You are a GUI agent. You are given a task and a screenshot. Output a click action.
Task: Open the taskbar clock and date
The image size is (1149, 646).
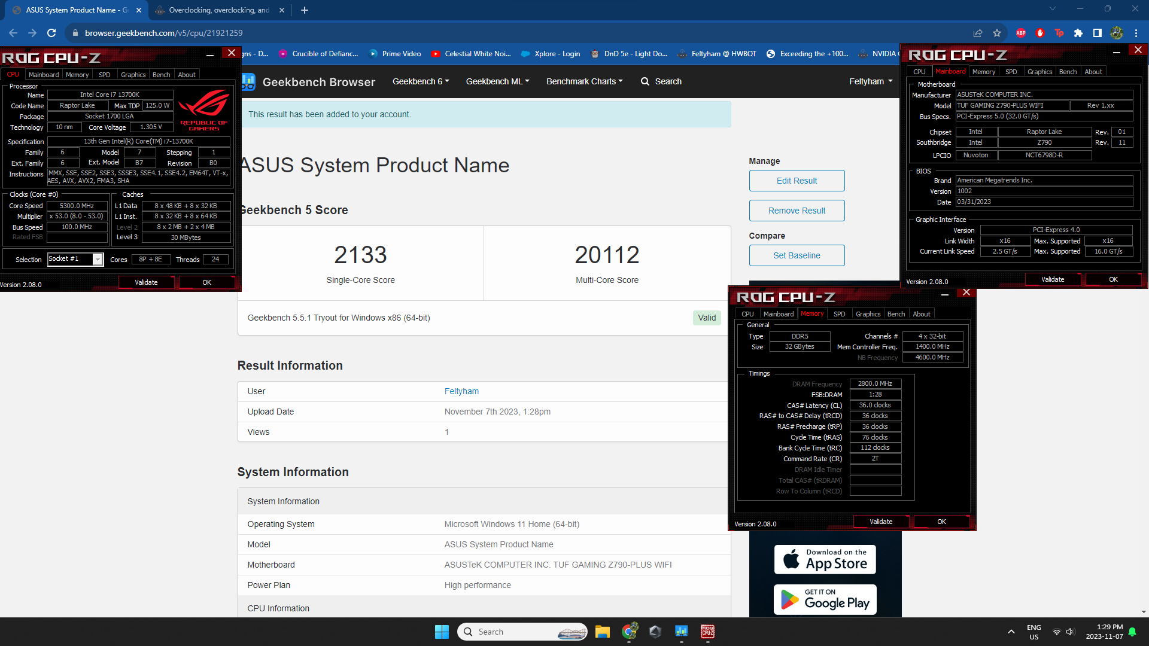pyautogui.click(x=1104, y=632)
